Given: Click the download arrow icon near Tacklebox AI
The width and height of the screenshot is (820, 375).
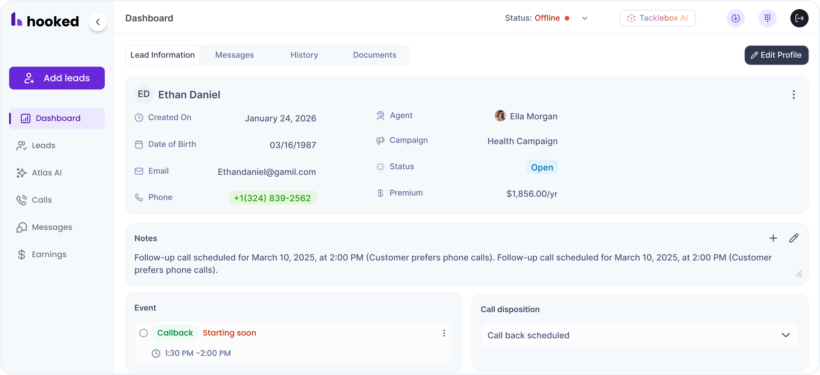Looking at the screenshot, I should (x=736, y=18).
